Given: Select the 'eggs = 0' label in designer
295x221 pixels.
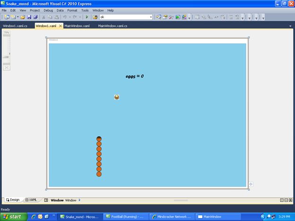Looking at the screenshot, I should point(135,76).
